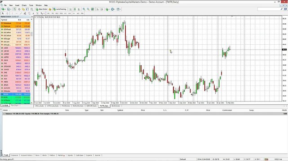288x161 pixels.
Task: Open the MetaEditor icon beside New Order
Action: tap(50, 9)
